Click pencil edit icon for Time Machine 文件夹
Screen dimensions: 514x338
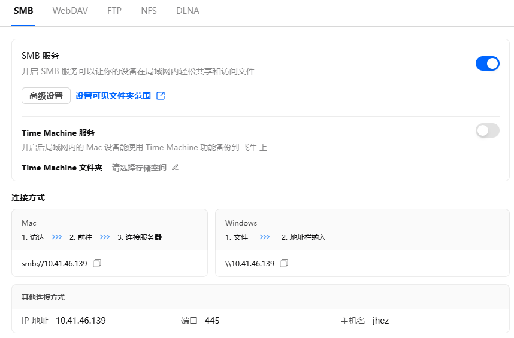(x=176, y=168)
